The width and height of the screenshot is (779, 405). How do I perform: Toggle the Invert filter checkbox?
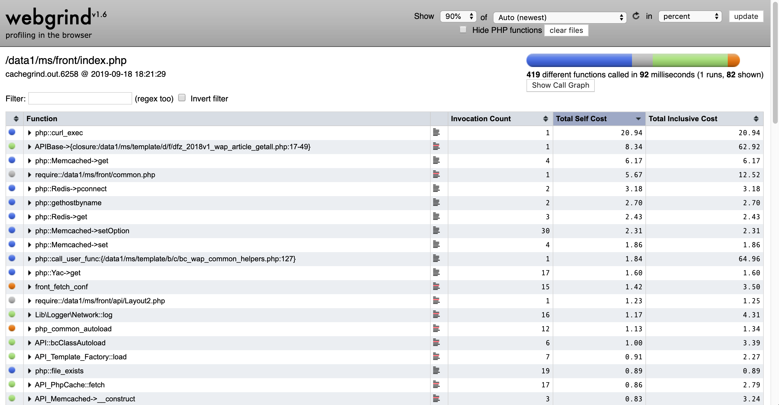click(x=182, y=98)
